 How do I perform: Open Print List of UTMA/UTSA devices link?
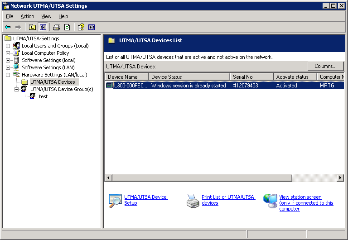click(x=228, y=200)
